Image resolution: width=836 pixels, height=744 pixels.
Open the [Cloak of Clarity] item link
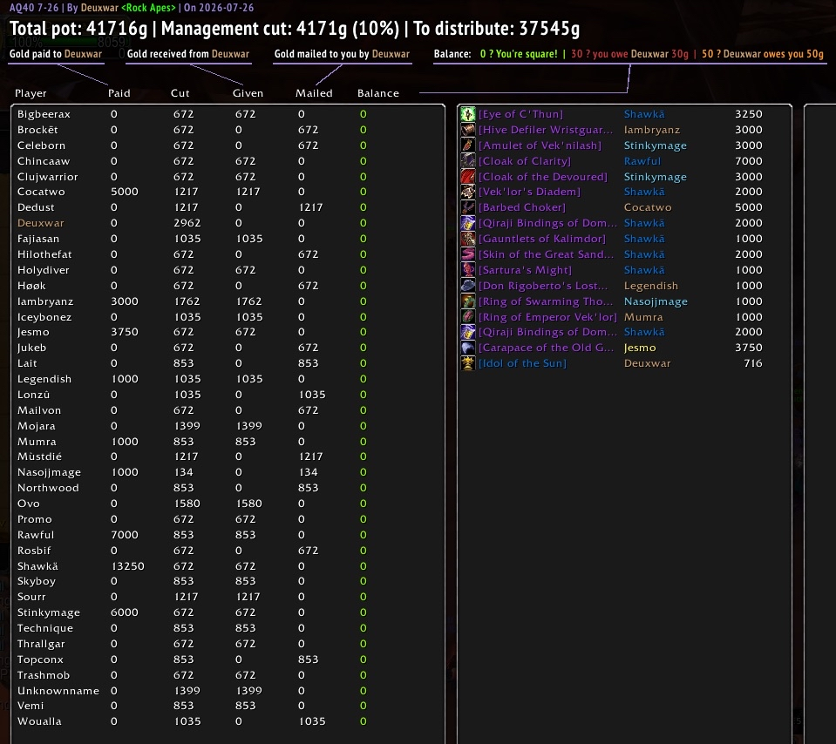click(x=524, y=161)
